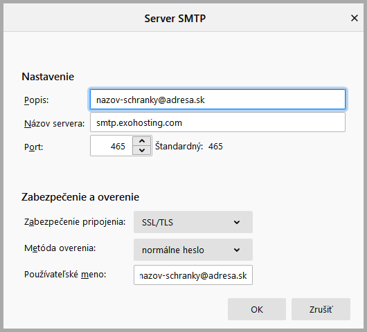Open the Metóda overenia dropdown

point(193,250)
